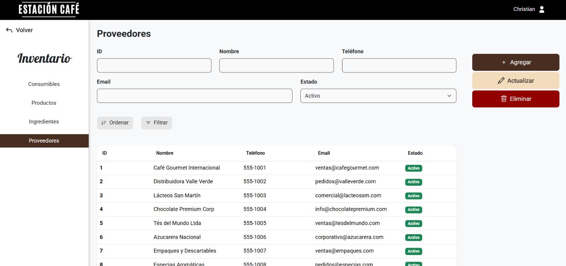Click Activo badge for Lácteos San Martín
566x266 pixels.
[x=413, y=196]
